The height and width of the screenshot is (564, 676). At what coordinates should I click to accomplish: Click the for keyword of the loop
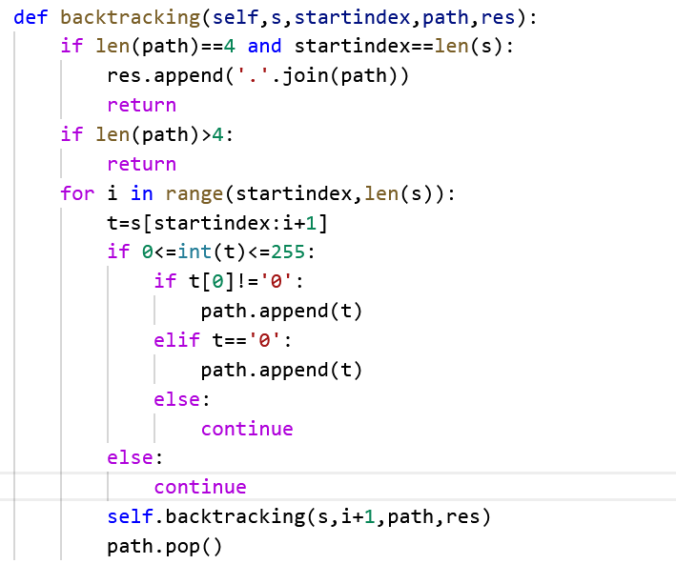(76, 193)
